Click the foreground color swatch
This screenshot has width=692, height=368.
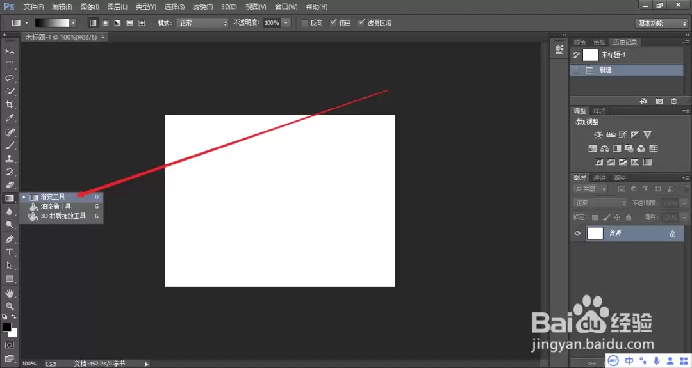pyautogui.click(x=6, y=326)
